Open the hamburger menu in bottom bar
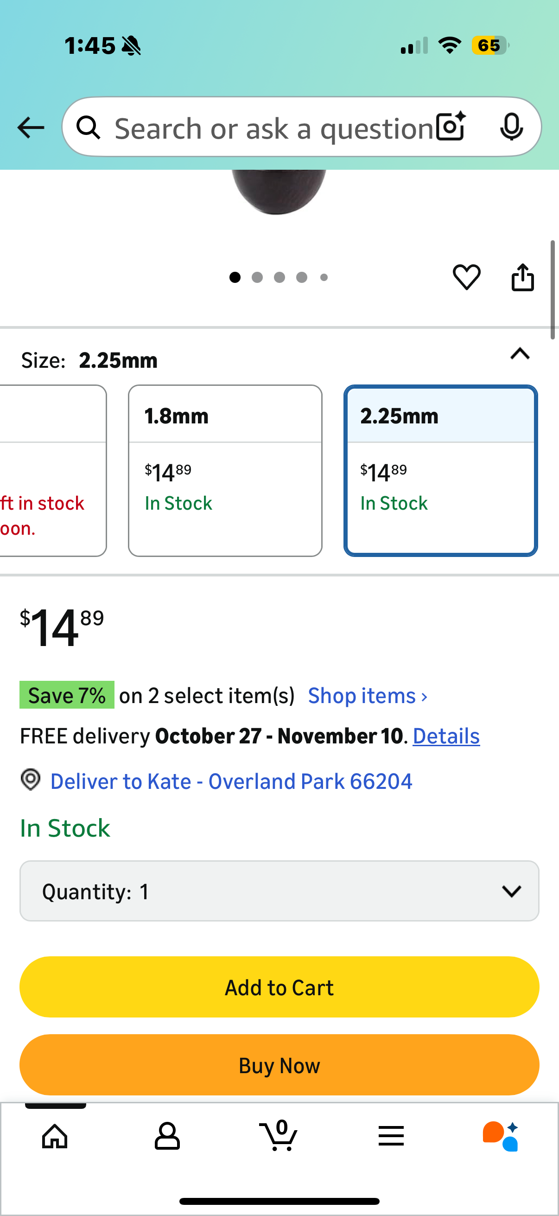 click(391, 1135)
